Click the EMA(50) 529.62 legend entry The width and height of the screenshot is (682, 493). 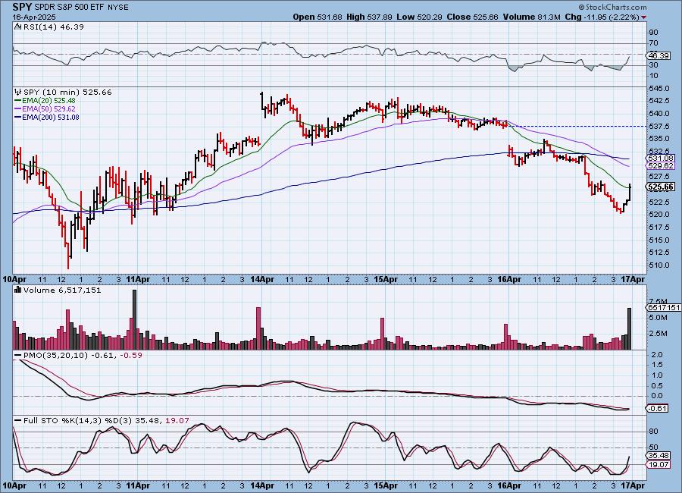tap(45, 109)
